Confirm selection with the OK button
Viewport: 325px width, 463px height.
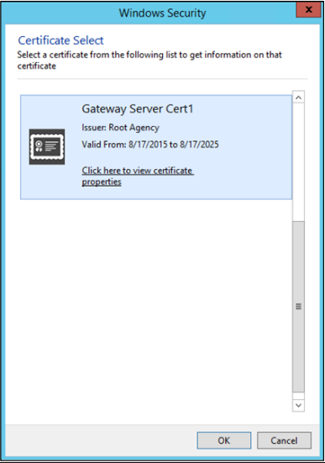[224, 440]
